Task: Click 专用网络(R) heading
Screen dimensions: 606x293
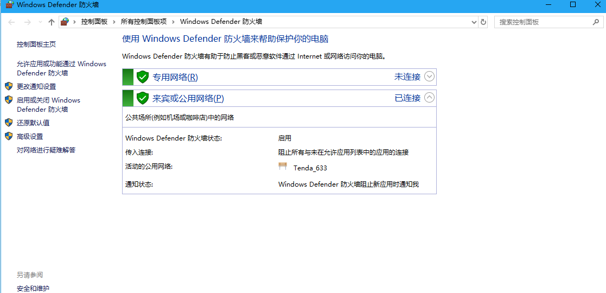Action: pos(175,77)
